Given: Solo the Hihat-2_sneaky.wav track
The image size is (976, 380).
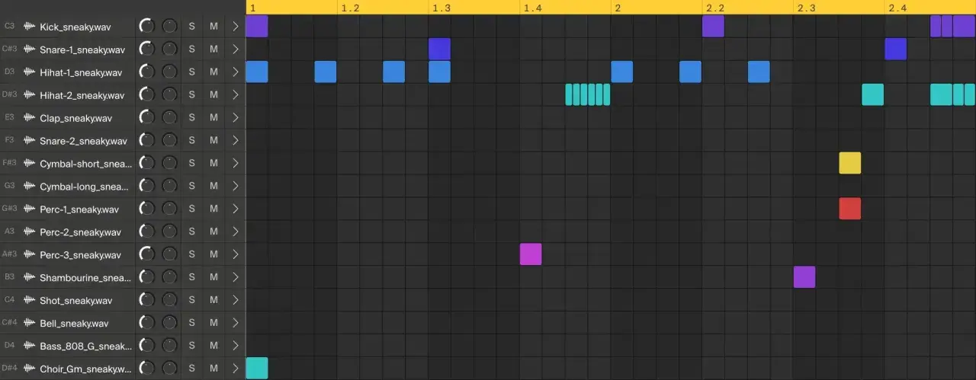Looking at the screenshot, I should click(x=191, y=95).
